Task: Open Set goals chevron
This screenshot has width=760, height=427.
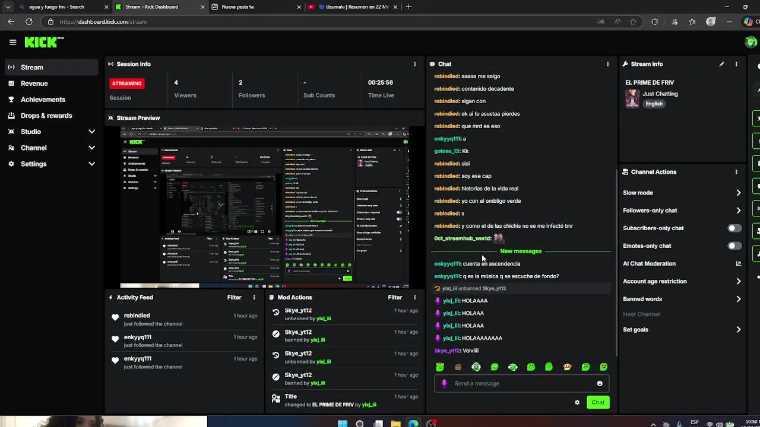Action: 738,330
